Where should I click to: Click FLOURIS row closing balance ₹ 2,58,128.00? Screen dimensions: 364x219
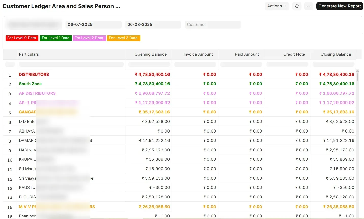[340, 197]
